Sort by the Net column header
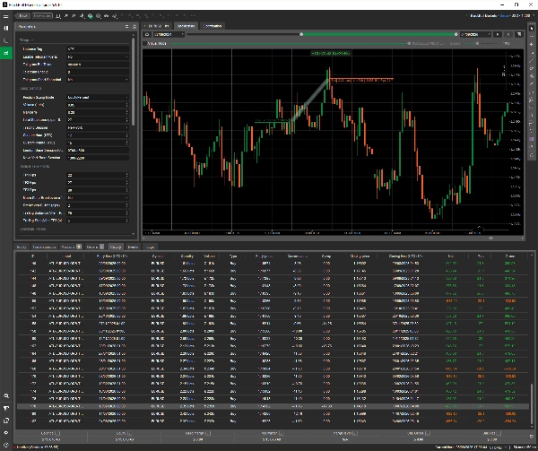 pyautogui.click(x=451, y=256)
